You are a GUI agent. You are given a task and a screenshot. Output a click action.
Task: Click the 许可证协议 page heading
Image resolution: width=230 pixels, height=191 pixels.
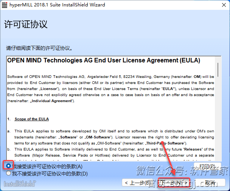[x=26, y=24]
